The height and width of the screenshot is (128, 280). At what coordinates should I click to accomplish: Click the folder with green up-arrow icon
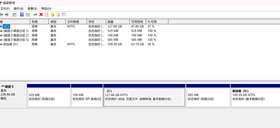pyautogui.click(x=52, y=15)
